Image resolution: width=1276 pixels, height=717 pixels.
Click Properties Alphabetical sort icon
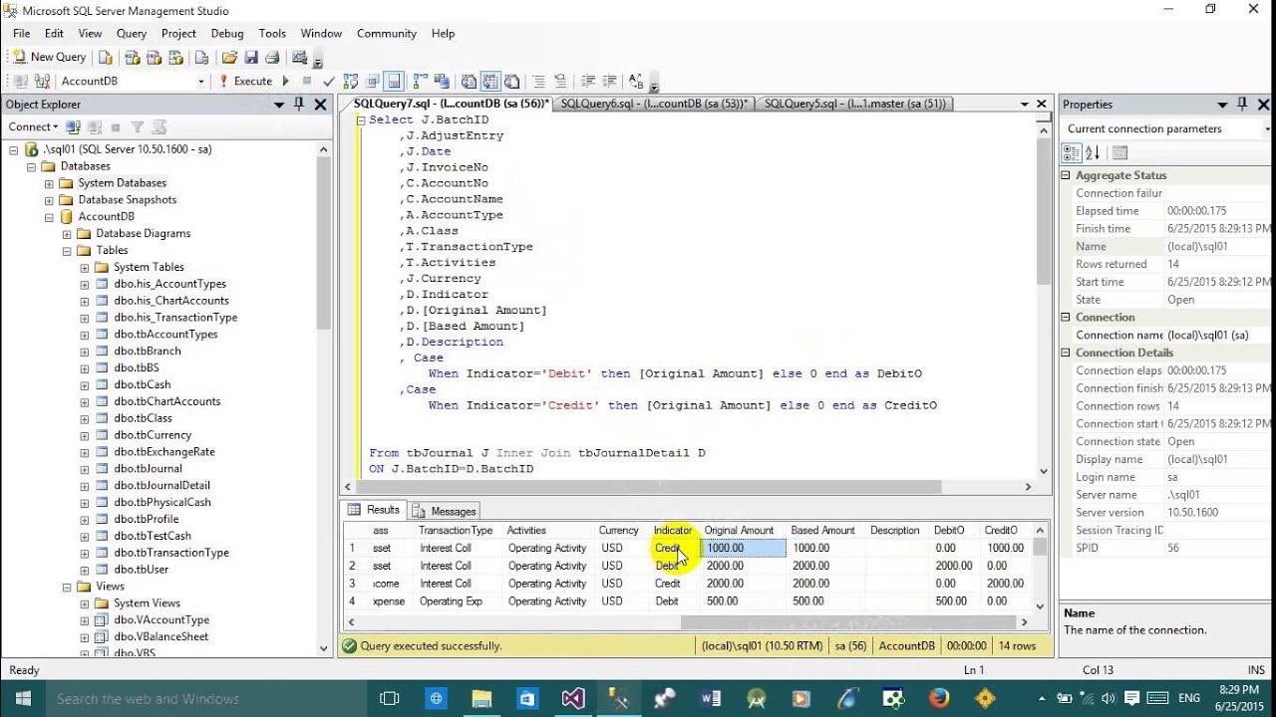[x=1093, y=152]
